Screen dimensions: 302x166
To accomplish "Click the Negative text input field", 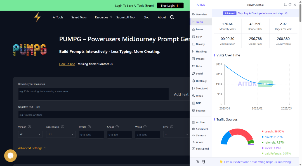I will (104, 115).
